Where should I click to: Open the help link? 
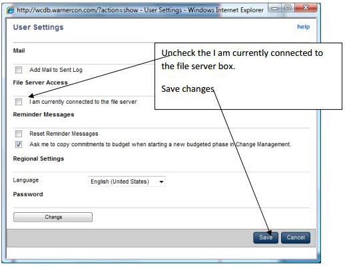click(303, 27)
